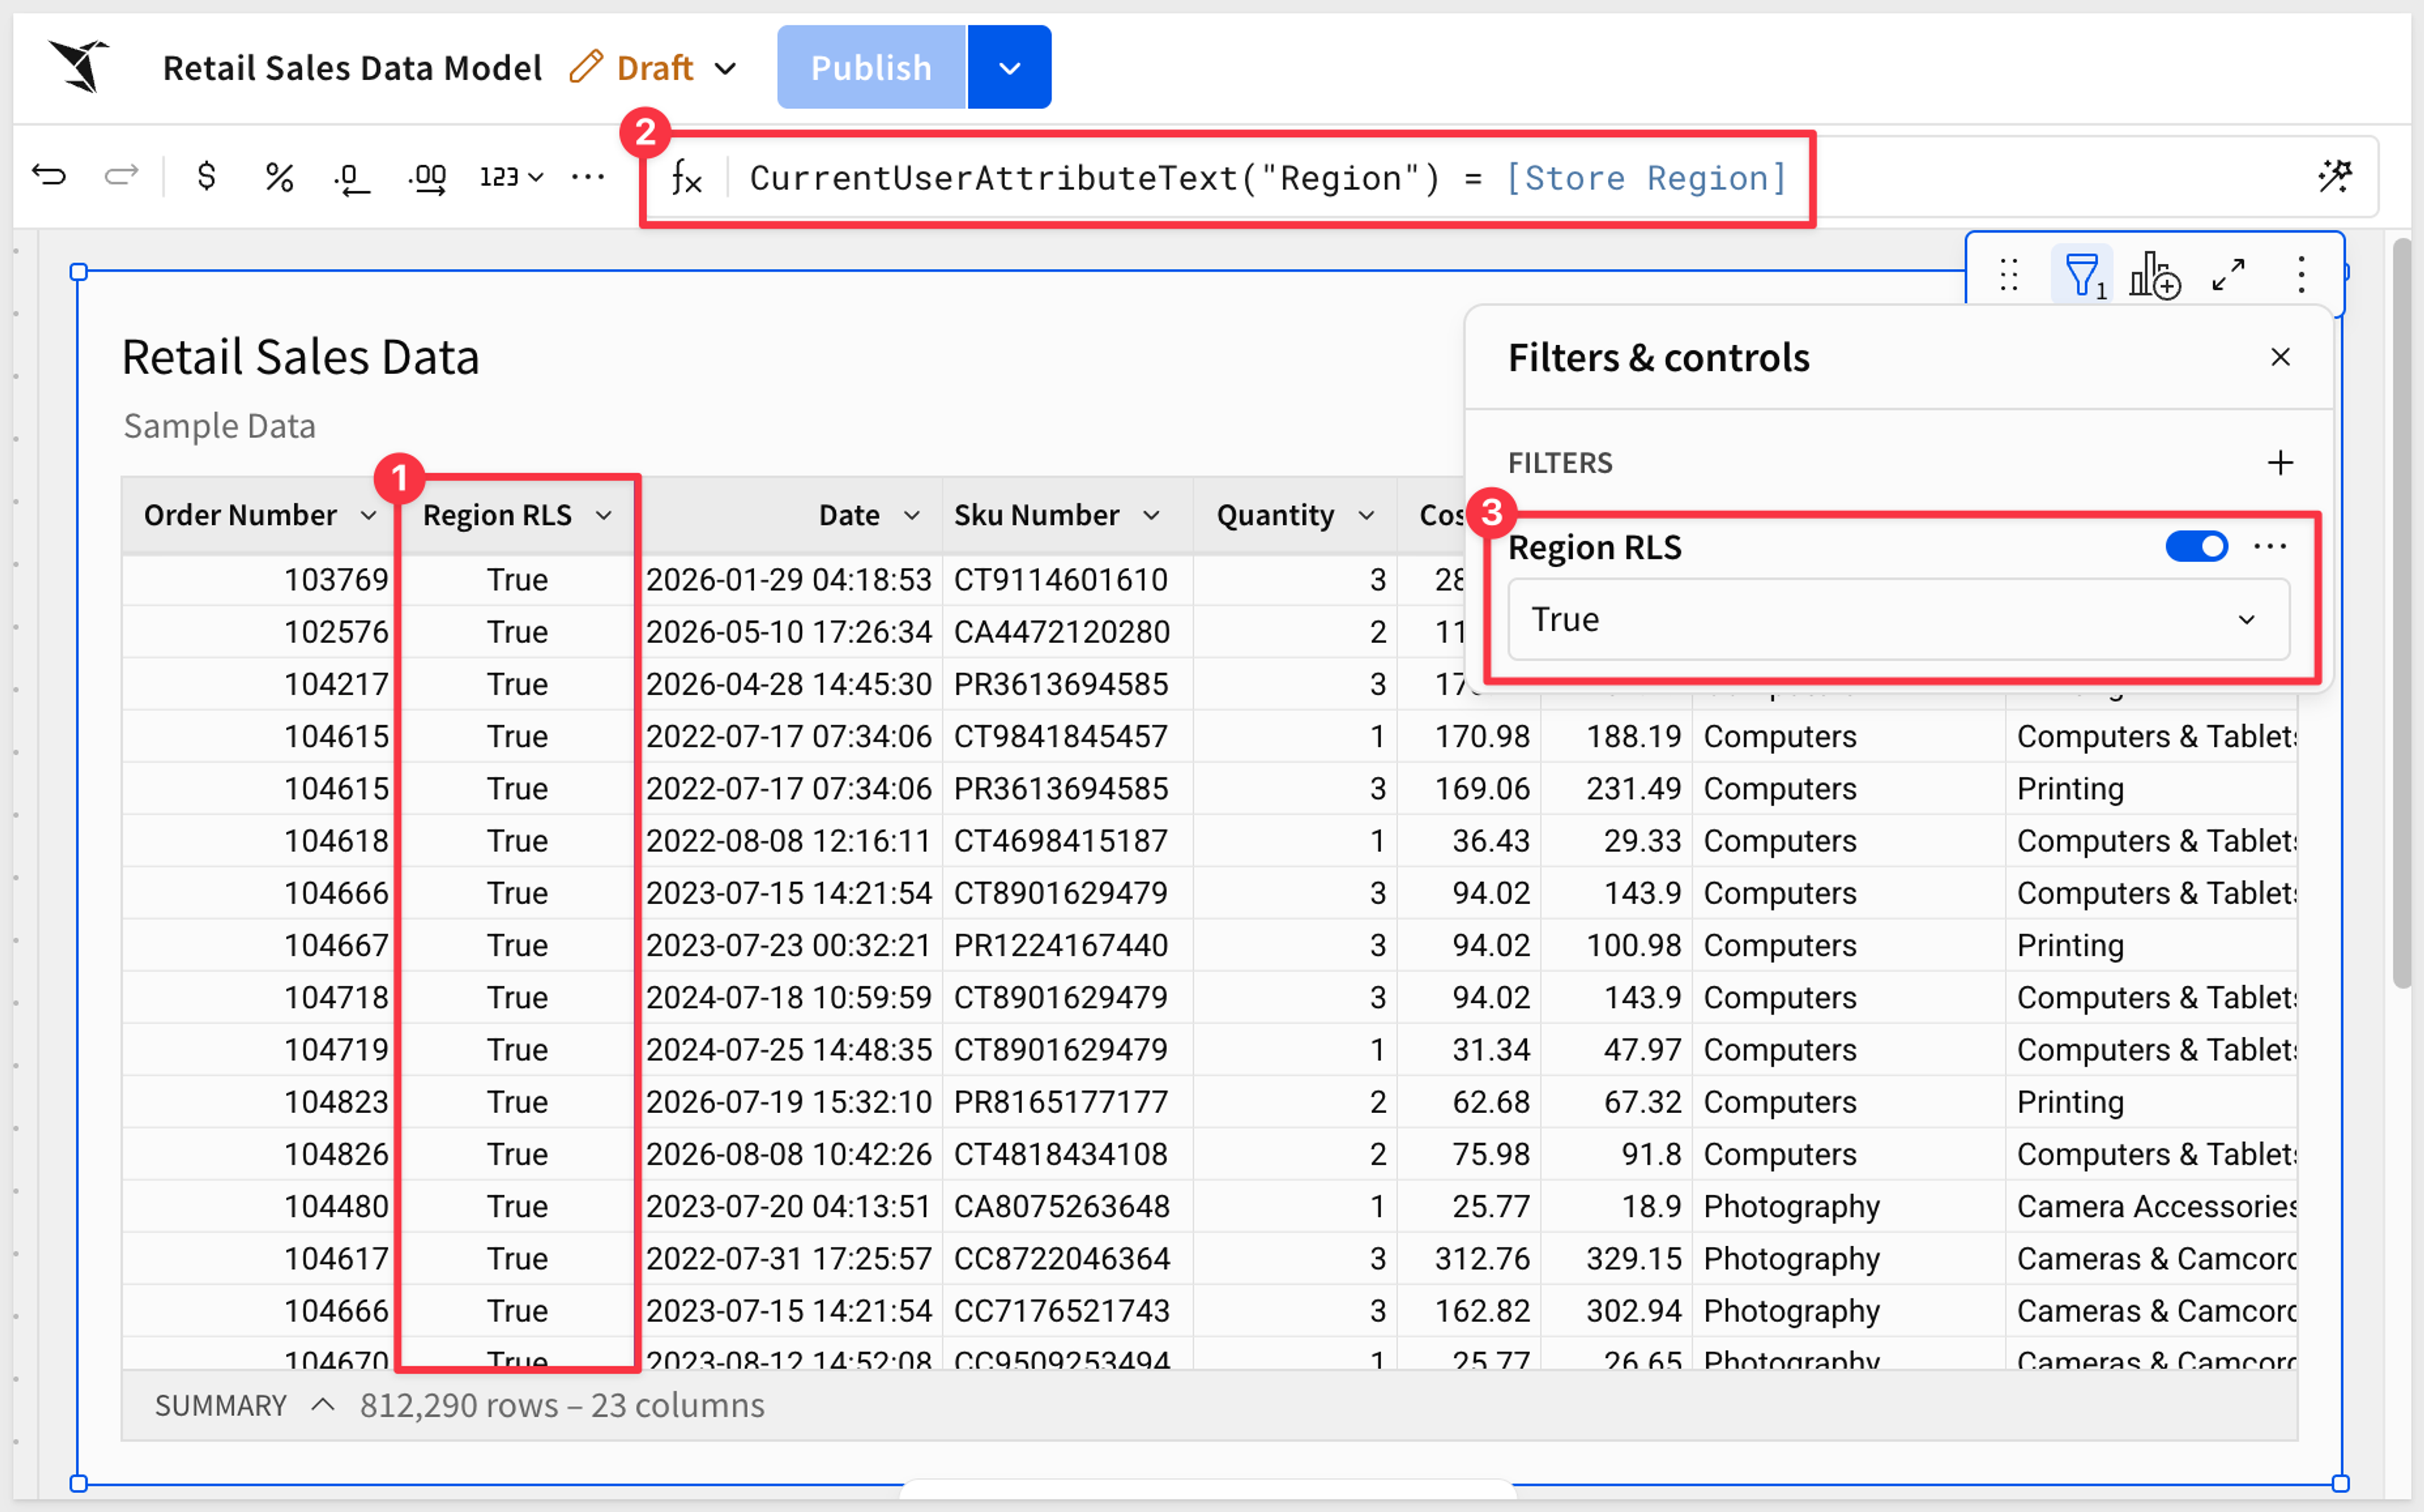Open Sku Number column menu chevron
This screenshot has height=1512, width=2424.
click(x=1151, y=515)
